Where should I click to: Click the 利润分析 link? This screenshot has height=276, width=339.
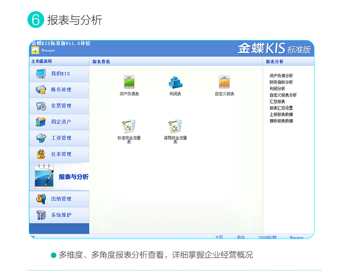click(277, 89)
